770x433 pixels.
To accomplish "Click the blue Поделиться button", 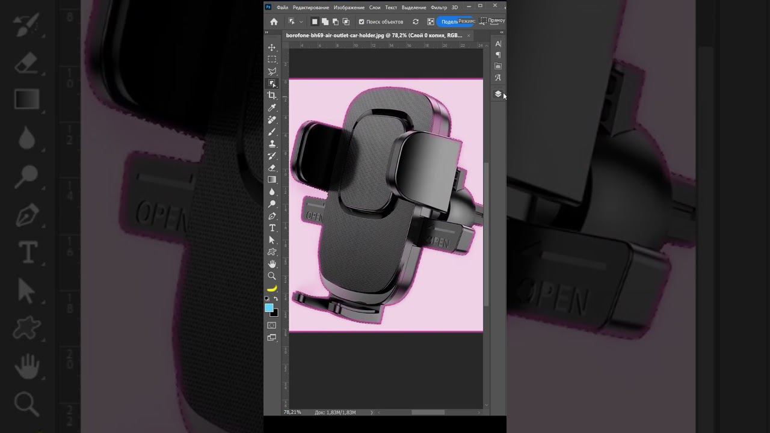I will tap(449, 22).
